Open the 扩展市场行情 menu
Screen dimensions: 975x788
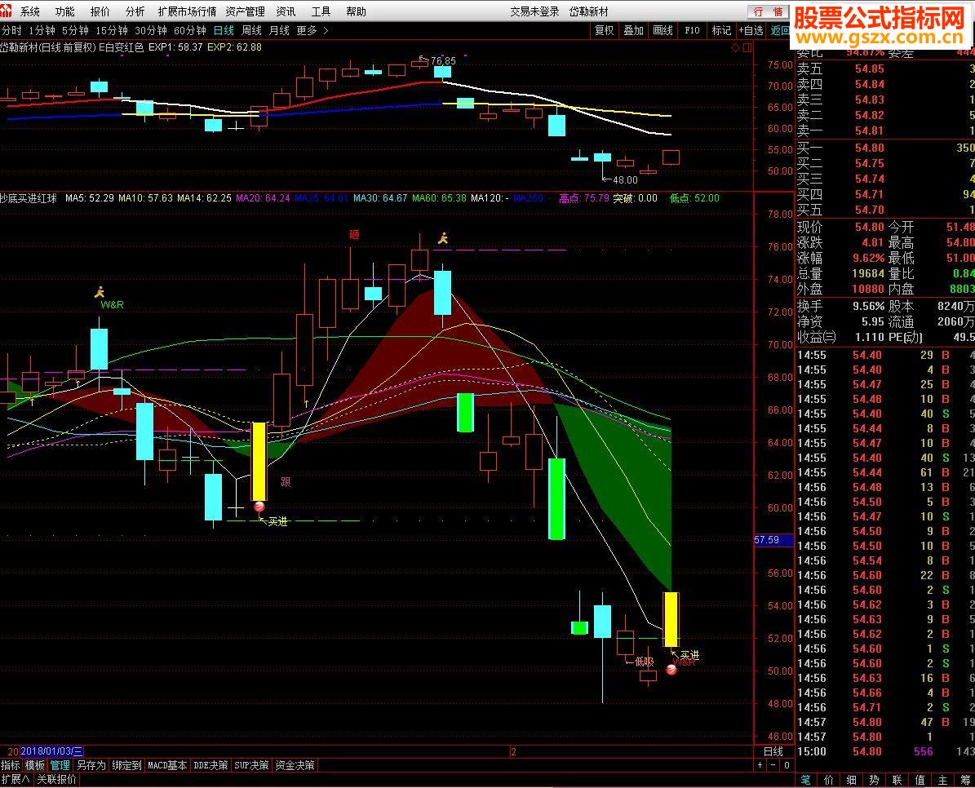187,11
